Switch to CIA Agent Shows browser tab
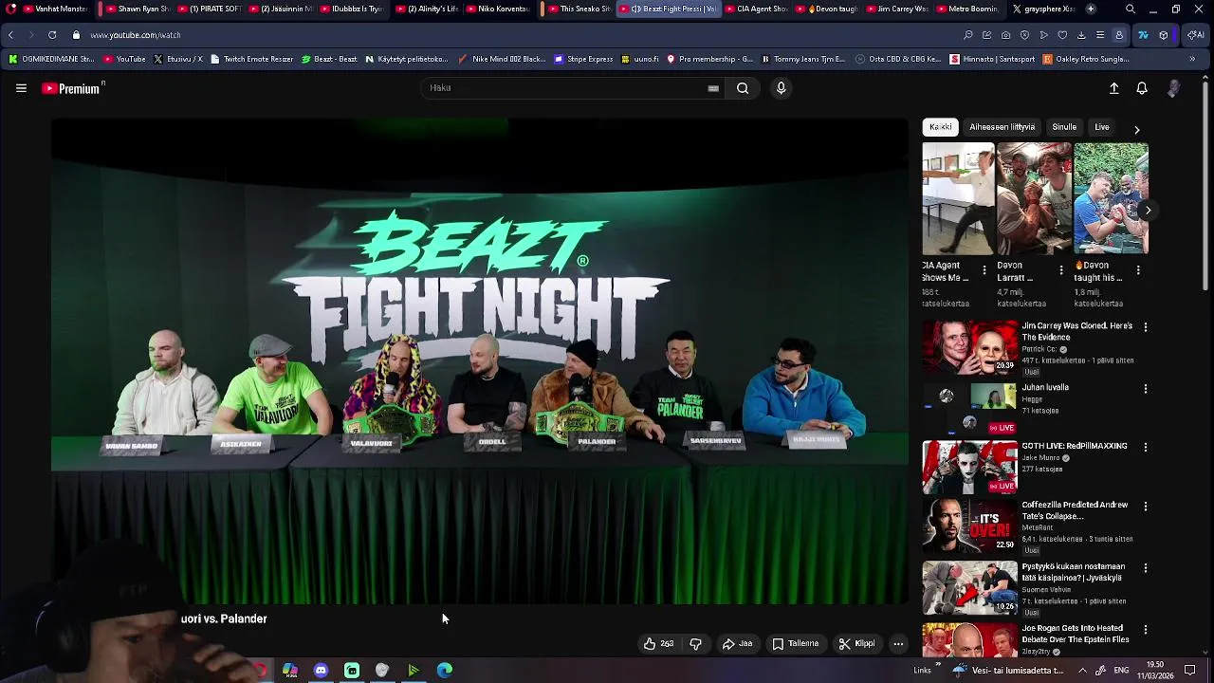 pyautogui.click(x=756, y=9)
